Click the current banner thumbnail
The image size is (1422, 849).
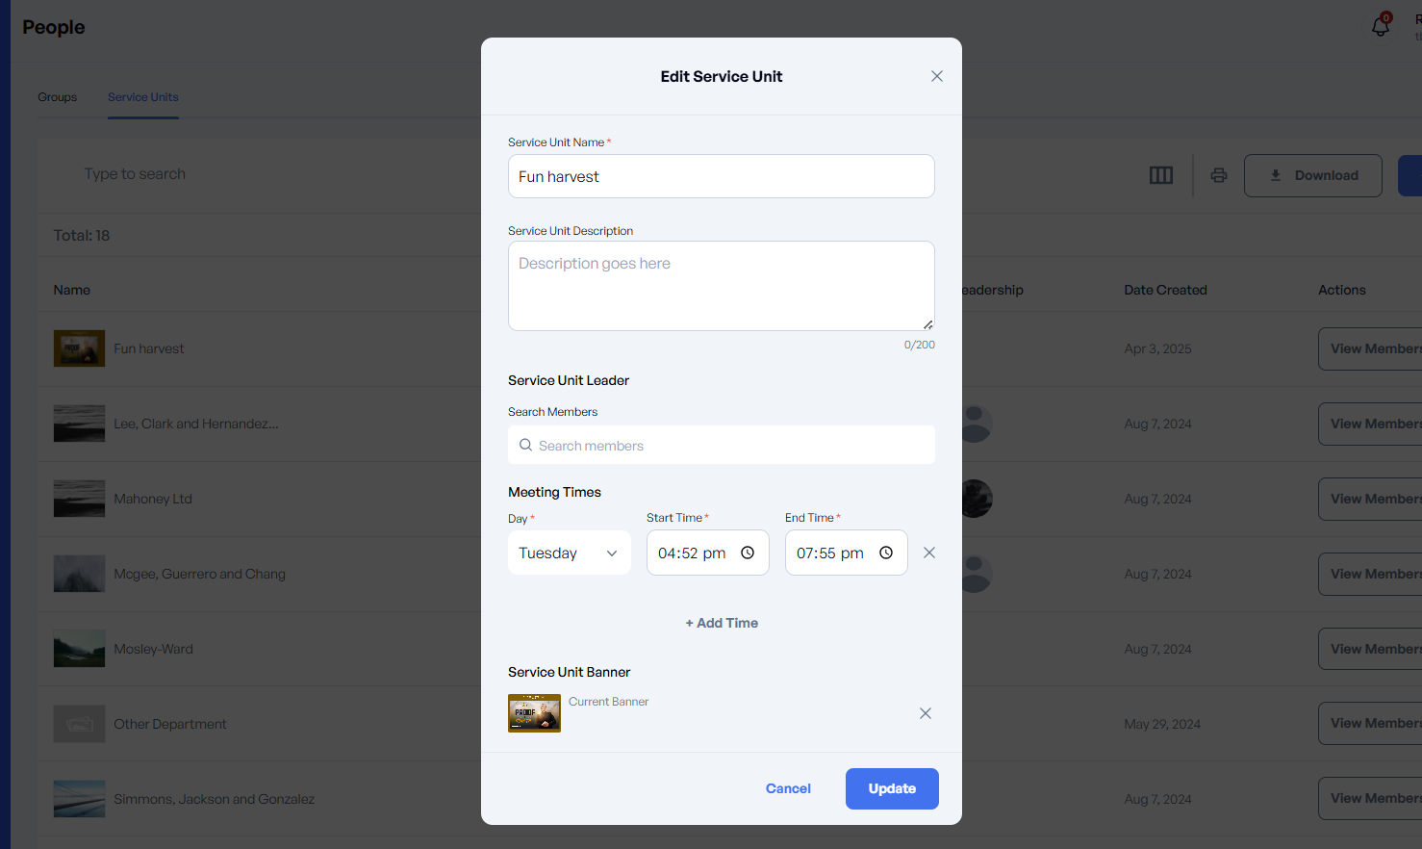pos(534,713)
